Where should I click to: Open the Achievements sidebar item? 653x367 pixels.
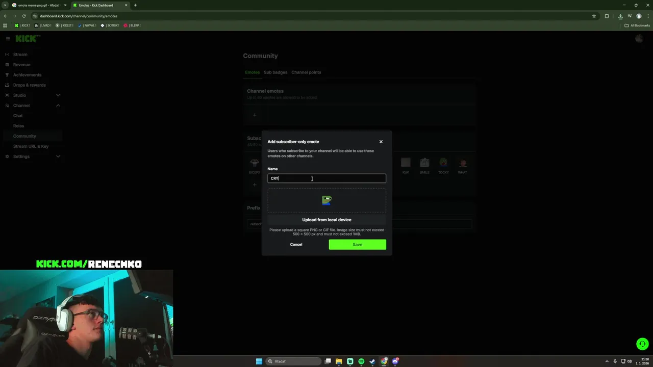(x=27, y=75)
